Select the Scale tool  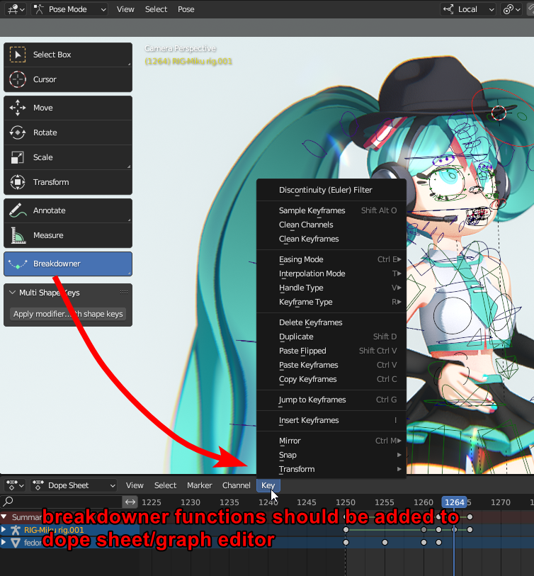tap(68, 157)
